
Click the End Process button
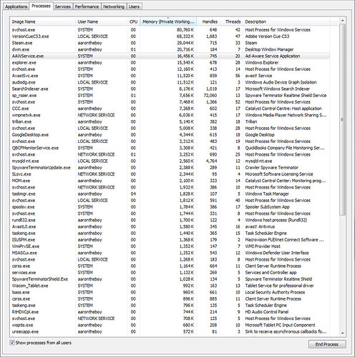(327, 344)
